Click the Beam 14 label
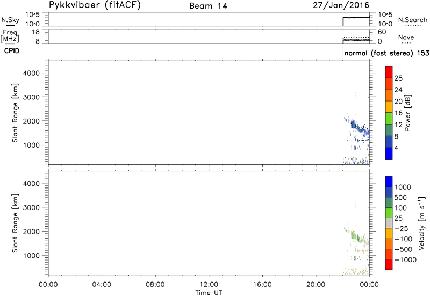 click(209, 6)
